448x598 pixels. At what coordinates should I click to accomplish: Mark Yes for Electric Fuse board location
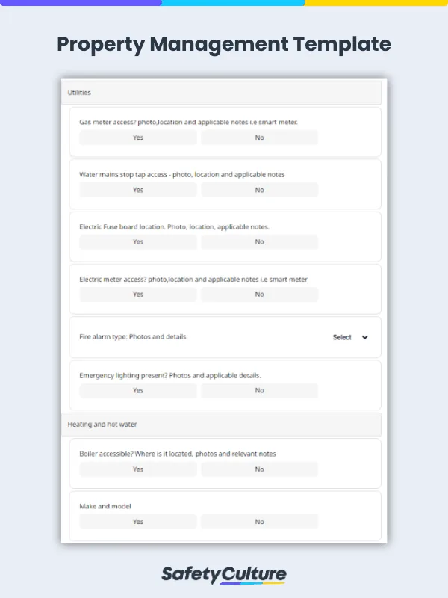tap(138, 242)
